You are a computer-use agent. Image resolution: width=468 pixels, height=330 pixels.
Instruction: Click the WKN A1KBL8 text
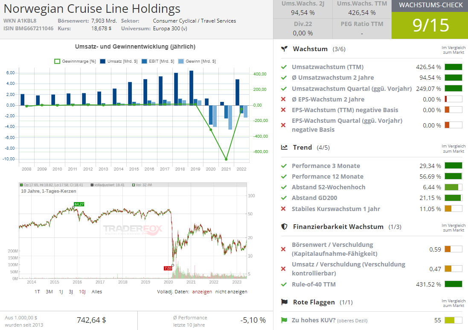tap(20, 21)
